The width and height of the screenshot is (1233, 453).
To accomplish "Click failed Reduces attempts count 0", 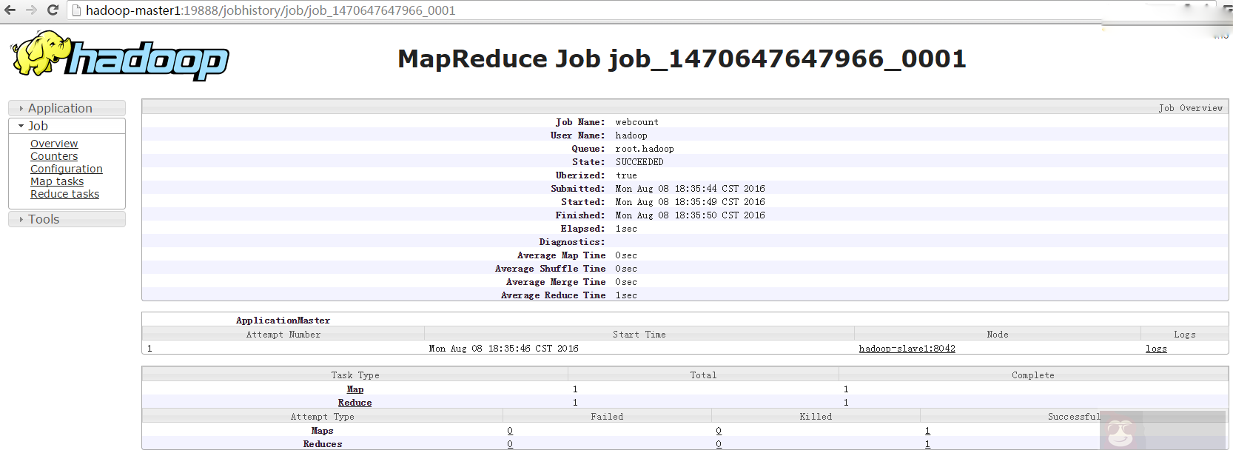I will click(510, 444).
